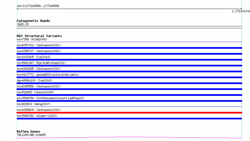Open variant nsv6362695 (Sedlazeck2020) label
Screen dimensions: 250x141
click(x=39, y=69)
